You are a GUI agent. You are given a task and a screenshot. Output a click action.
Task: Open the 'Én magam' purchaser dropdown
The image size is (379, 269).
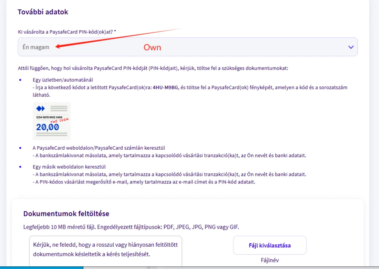point(188,47)
